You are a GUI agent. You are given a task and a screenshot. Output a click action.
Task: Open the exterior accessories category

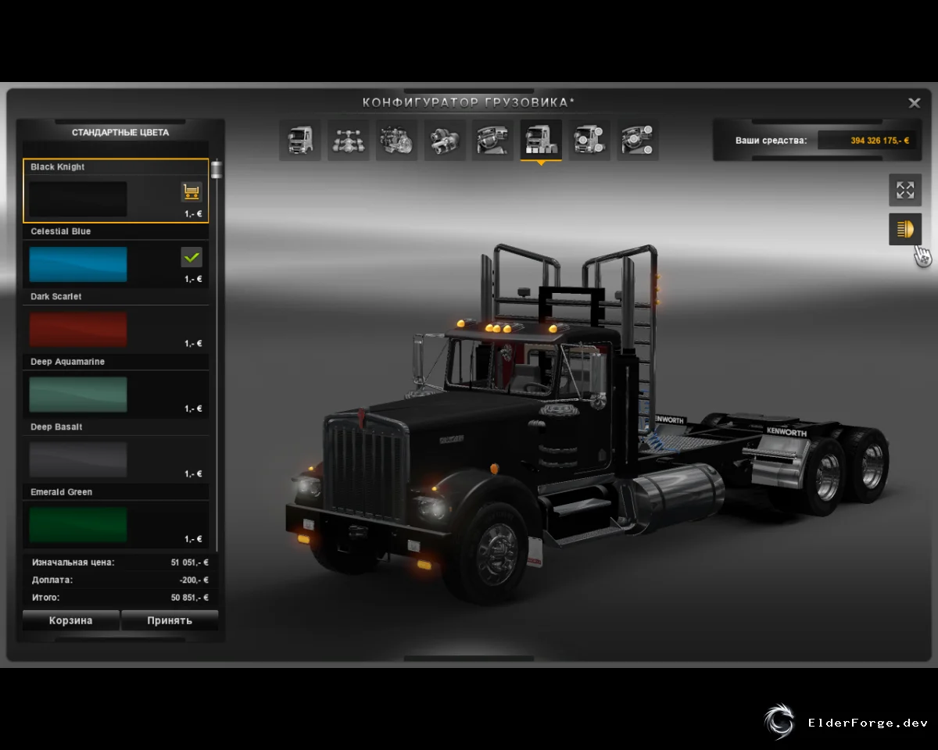point(589,141)
